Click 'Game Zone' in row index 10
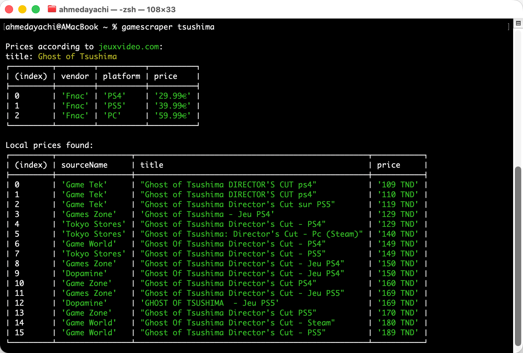Screen dimensions: 523x353 [87, 283]
